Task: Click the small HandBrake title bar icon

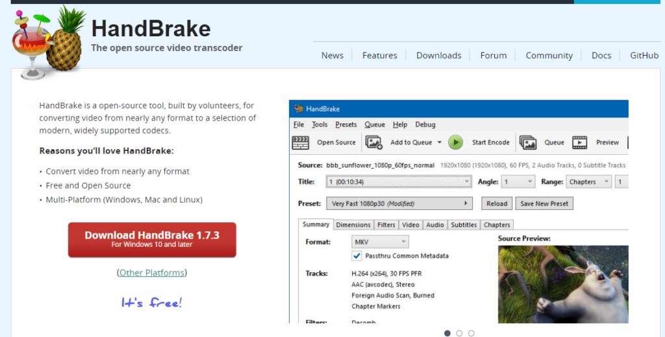Action: [x=299, y=109]
